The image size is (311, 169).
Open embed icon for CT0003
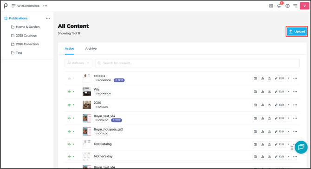[x=255, y=78]
